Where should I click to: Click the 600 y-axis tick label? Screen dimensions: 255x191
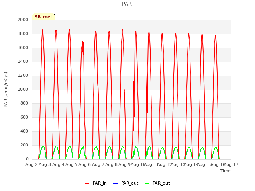click(24, 117)
